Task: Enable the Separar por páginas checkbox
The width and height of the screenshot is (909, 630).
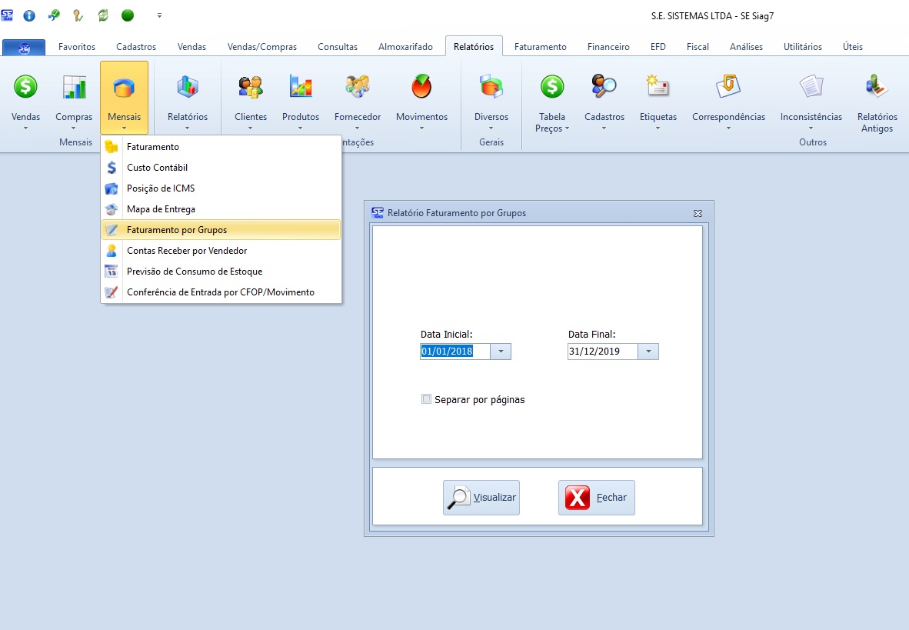Action: (427, 399)
